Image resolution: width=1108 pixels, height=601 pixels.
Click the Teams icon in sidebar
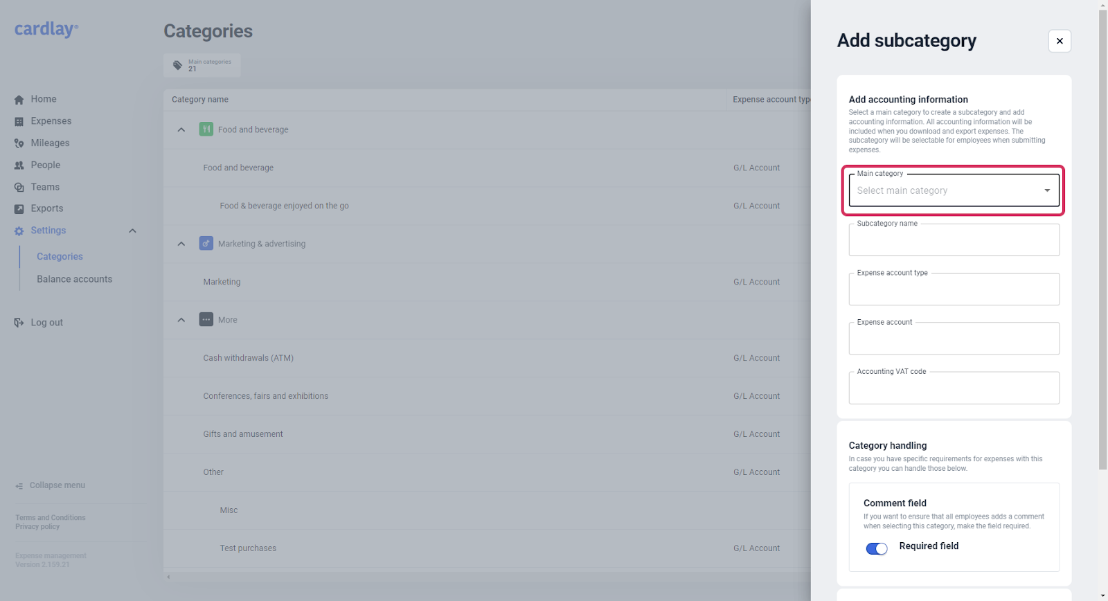(x=19, y=188)
